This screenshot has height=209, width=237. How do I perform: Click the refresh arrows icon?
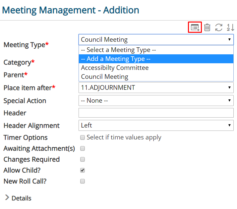coord(219,27)
